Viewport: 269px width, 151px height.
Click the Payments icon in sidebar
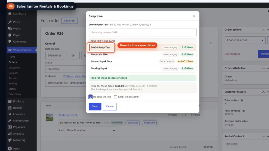click(10, 127)
